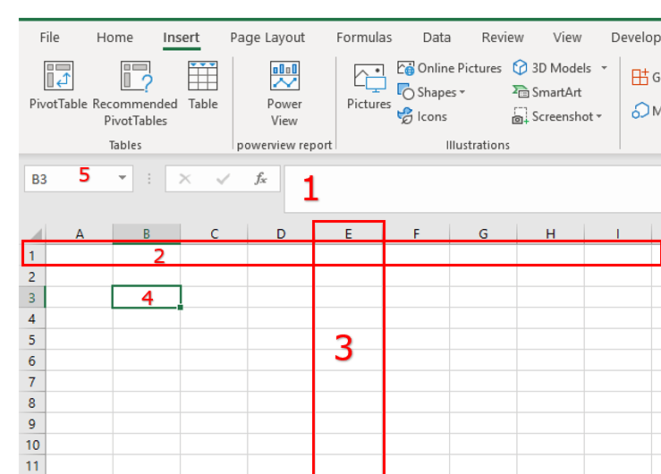The width and height of the screenshot is (661, 474).
Task: Select column F header
Action: pos(416,233)
